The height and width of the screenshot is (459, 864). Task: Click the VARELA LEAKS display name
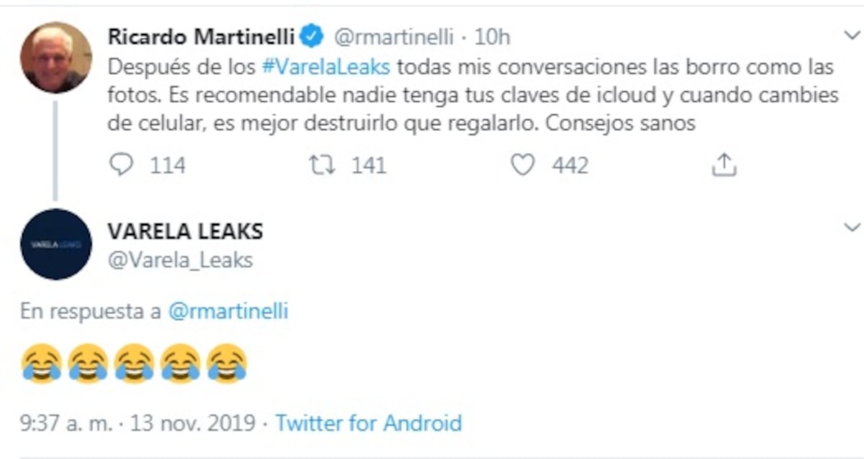(x=185, y=231)
